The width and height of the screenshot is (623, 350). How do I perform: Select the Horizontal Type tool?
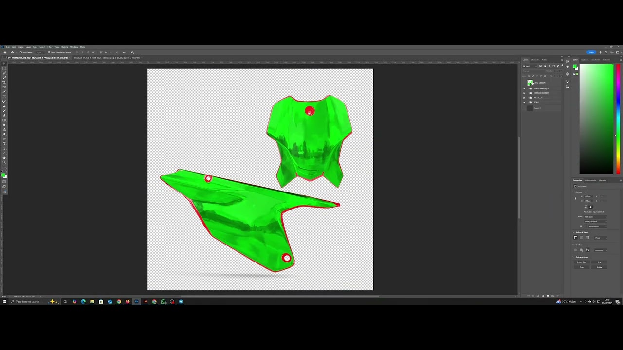pos(4,143)
